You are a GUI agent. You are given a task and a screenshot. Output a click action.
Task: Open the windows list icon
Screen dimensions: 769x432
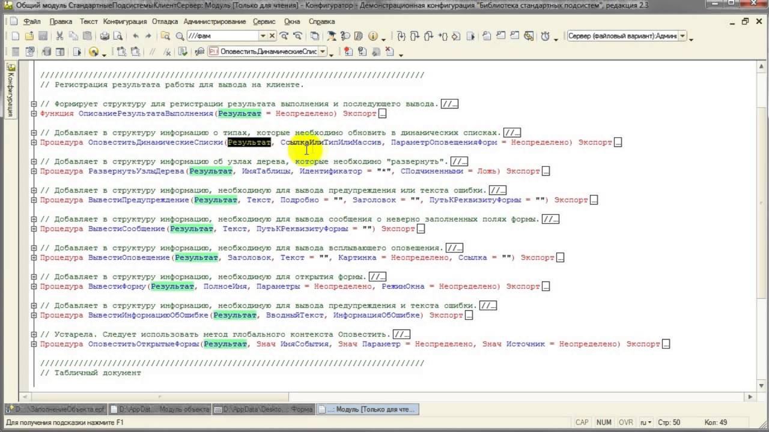pyautogui.click(x=314, y=36)
